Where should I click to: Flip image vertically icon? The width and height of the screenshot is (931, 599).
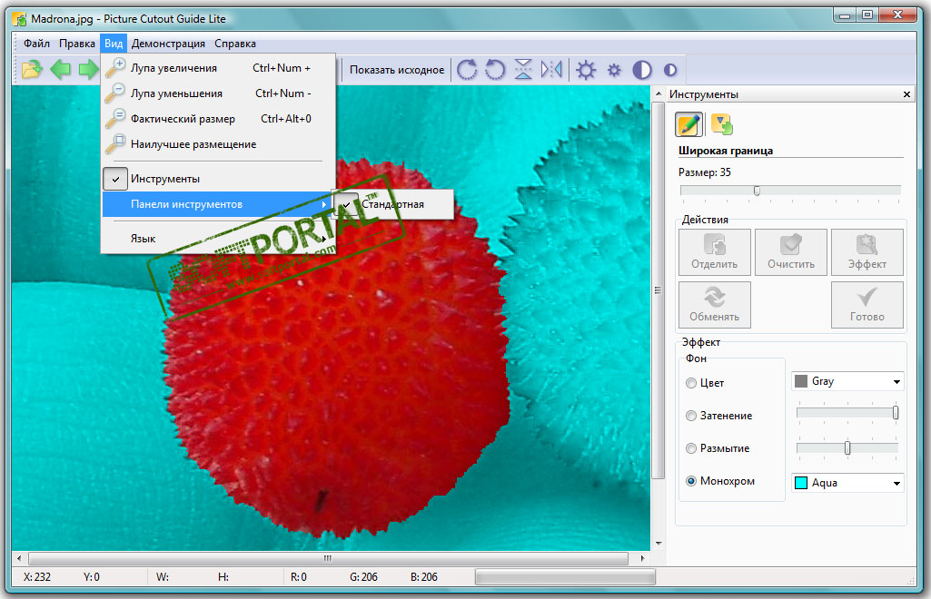523,70
